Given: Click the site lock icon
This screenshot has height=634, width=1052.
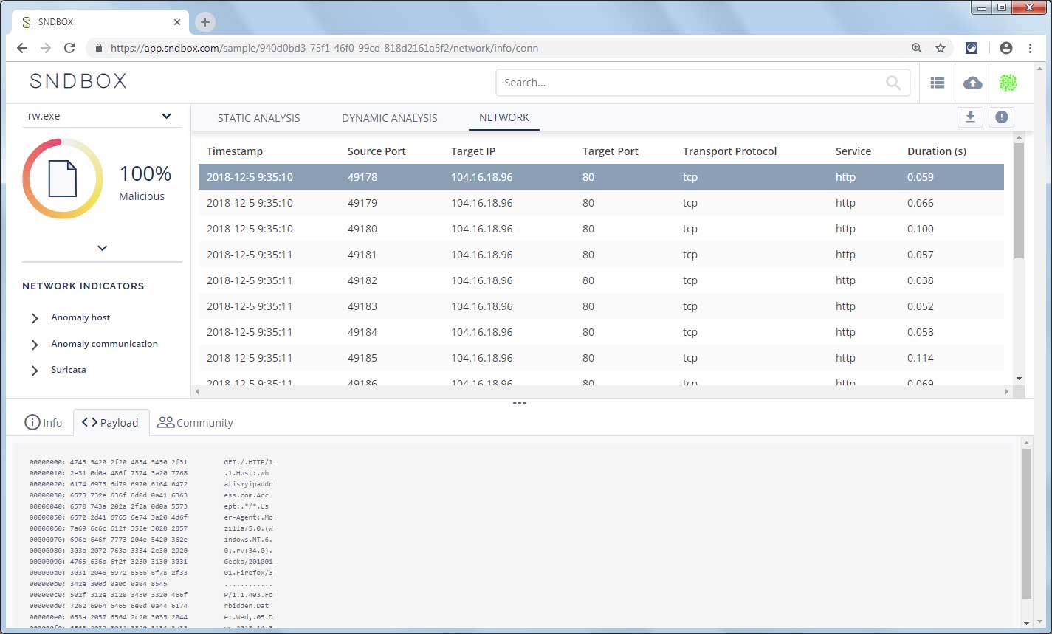Looking at the screenshot, I should [x=99, y=48].
